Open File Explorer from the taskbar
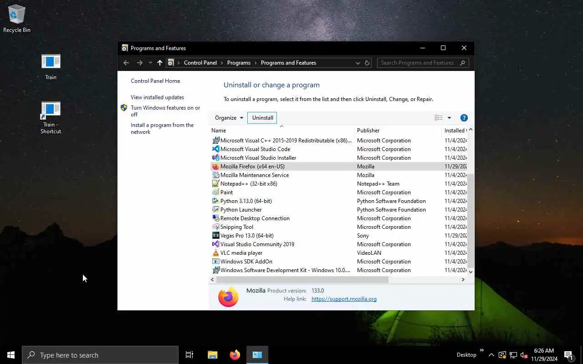Screen dimensions: 583x364 pyautogui.click(x=212, y=355)
